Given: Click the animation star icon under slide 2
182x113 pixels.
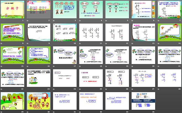Looking at the screenshot, I should pos(28,21).
